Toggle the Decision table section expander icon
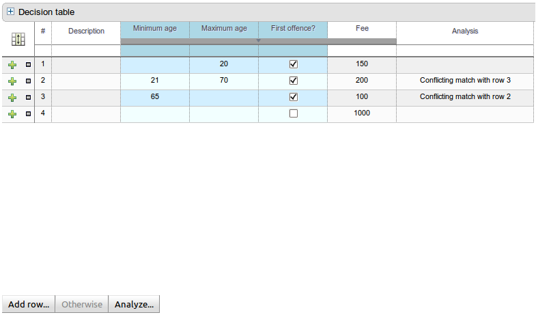This screenshot has height=315, width=536. coord(10,12)
